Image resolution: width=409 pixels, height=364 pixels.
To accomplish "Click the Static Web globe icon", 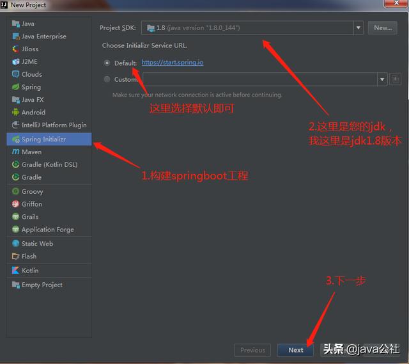I will click(15, 243).
